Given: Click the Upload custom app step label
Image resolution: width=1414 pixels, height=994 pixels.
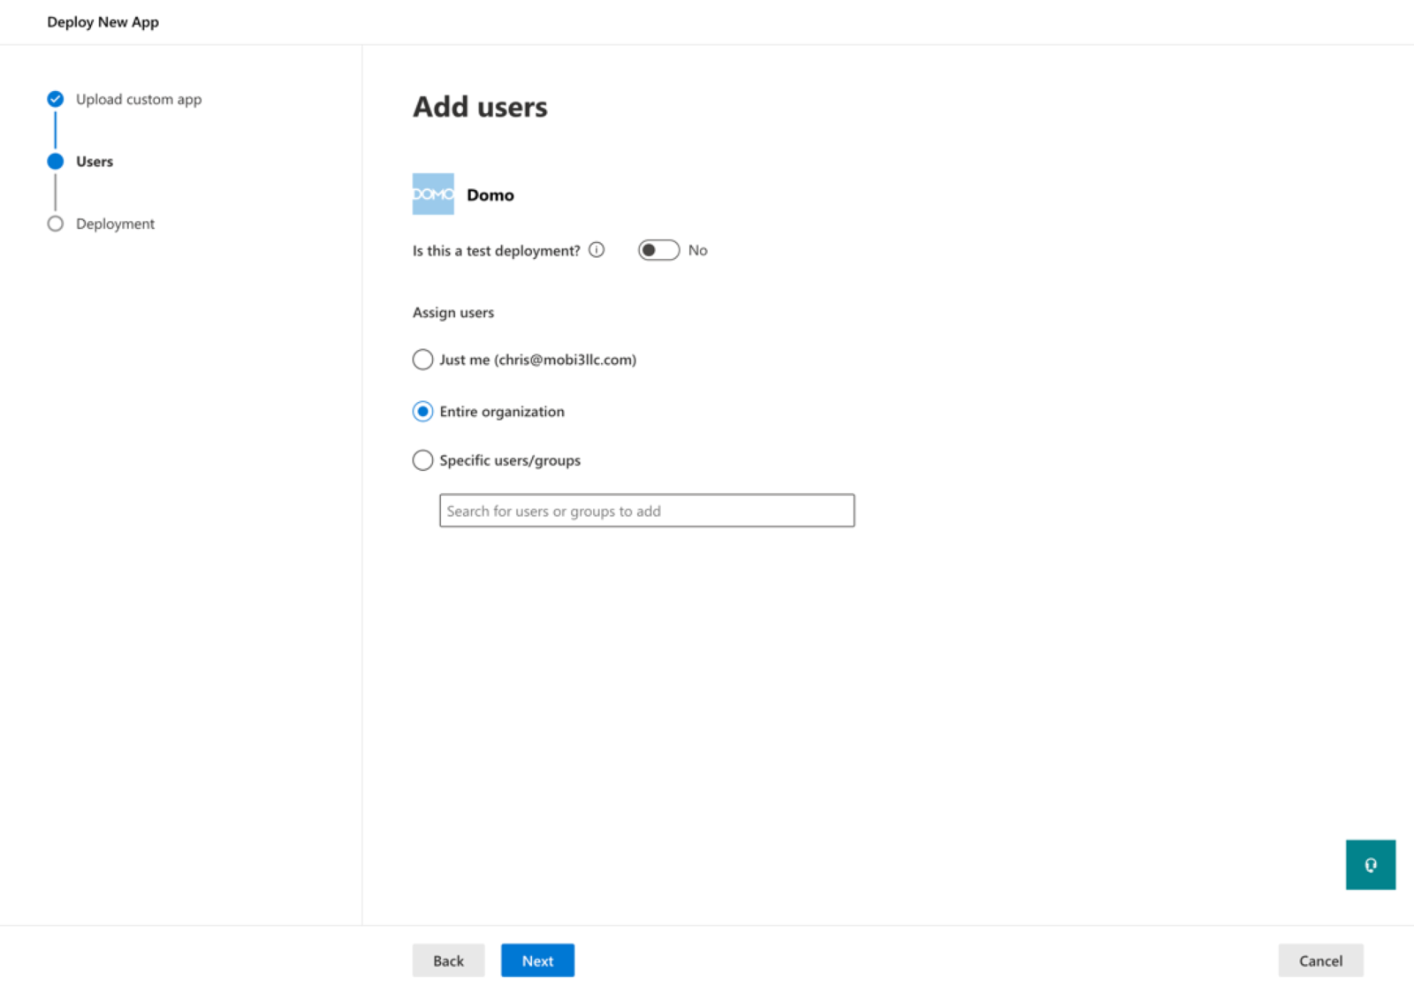Looking at the screenshot, I should pyautogui.click(x=139, y=99).
